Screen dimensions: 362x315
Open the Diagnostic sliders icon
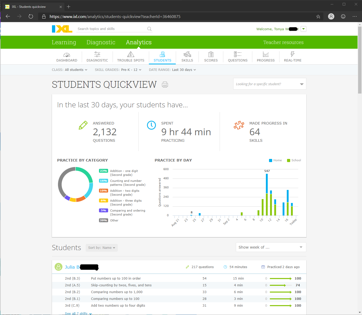97,54
